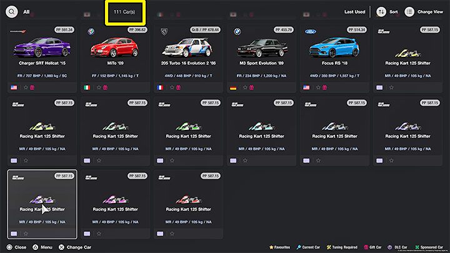Toggle favourite star on Charger SRT Hellcat
Viewport: 450px width, 253px height.
click(24, 88)
